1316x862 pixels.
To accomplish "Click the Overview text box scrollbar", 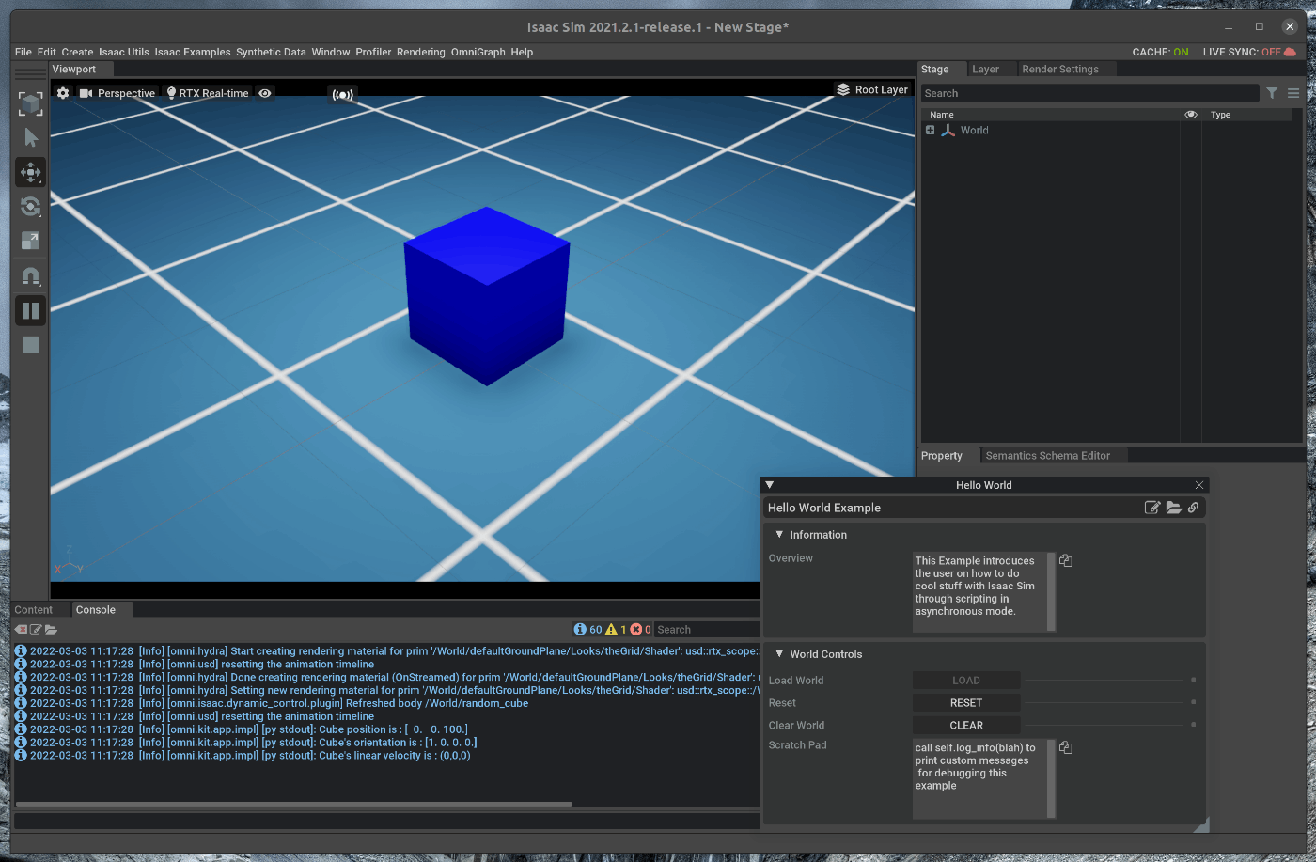I will point(1051,591).
